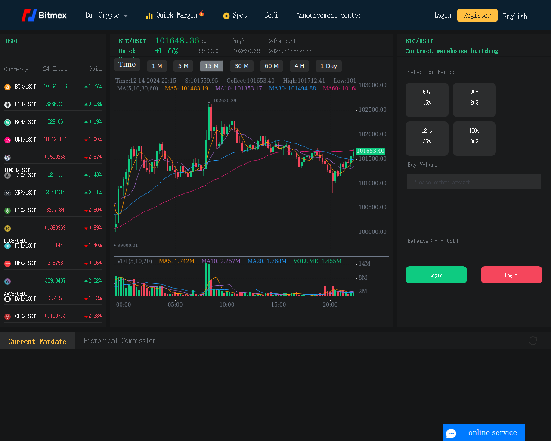The height and width of the screenshot is (441, 551).
Task: Click the Bitmex logo
Action: tap(44, 15)
